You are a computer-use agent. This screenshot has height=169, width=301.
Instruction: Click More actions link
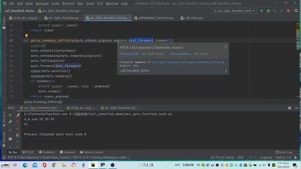pos(181,54)
